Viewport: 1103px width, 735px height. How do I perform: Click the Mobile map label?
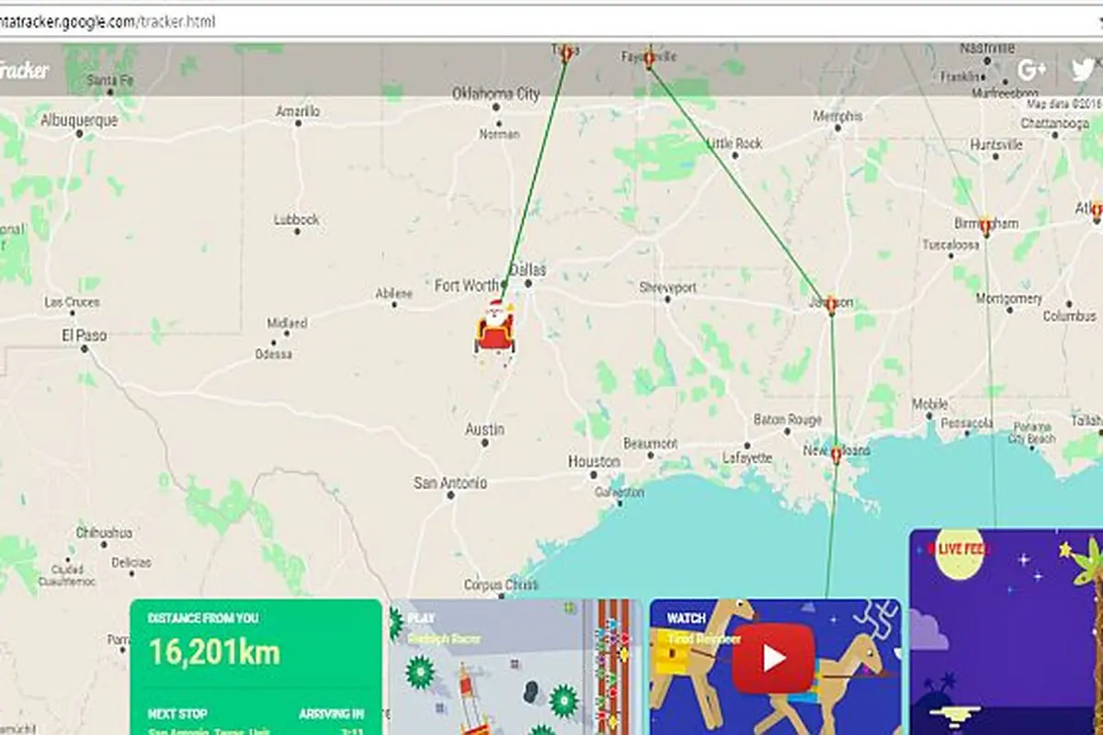click(x=929, y=404)
